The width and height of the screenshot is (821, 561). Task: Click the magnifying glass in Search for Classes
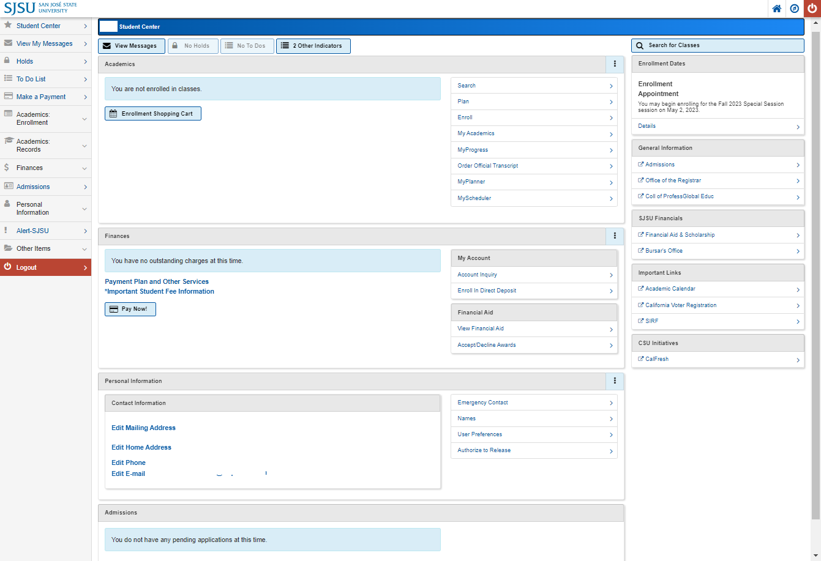click(x=640, y=45)
